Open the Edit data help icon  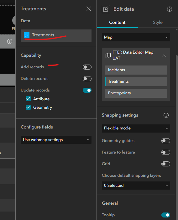tap(170, 9)
